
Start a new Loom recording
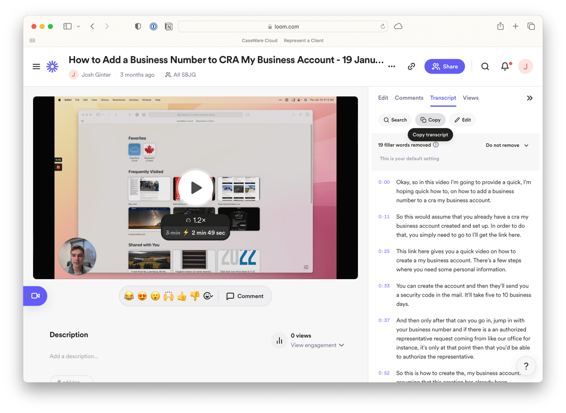click(35, 296)
